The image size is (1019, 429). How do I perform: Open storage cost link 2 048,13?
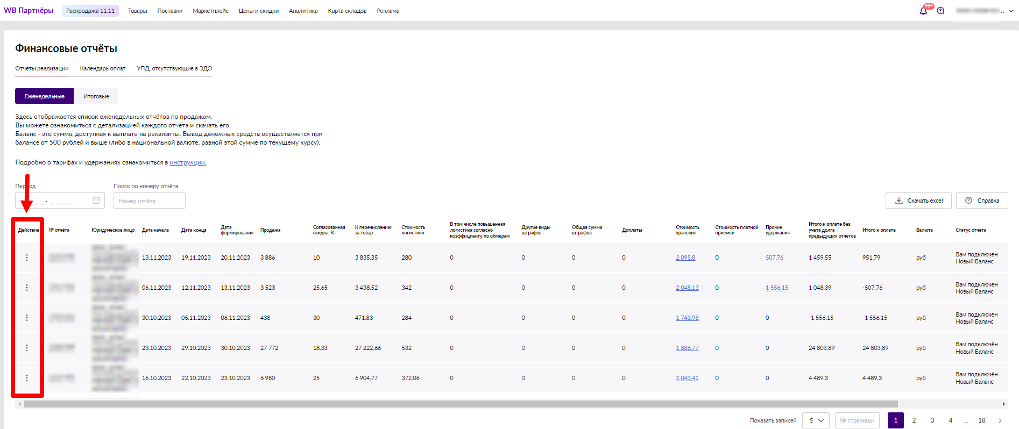coord(687,288)
